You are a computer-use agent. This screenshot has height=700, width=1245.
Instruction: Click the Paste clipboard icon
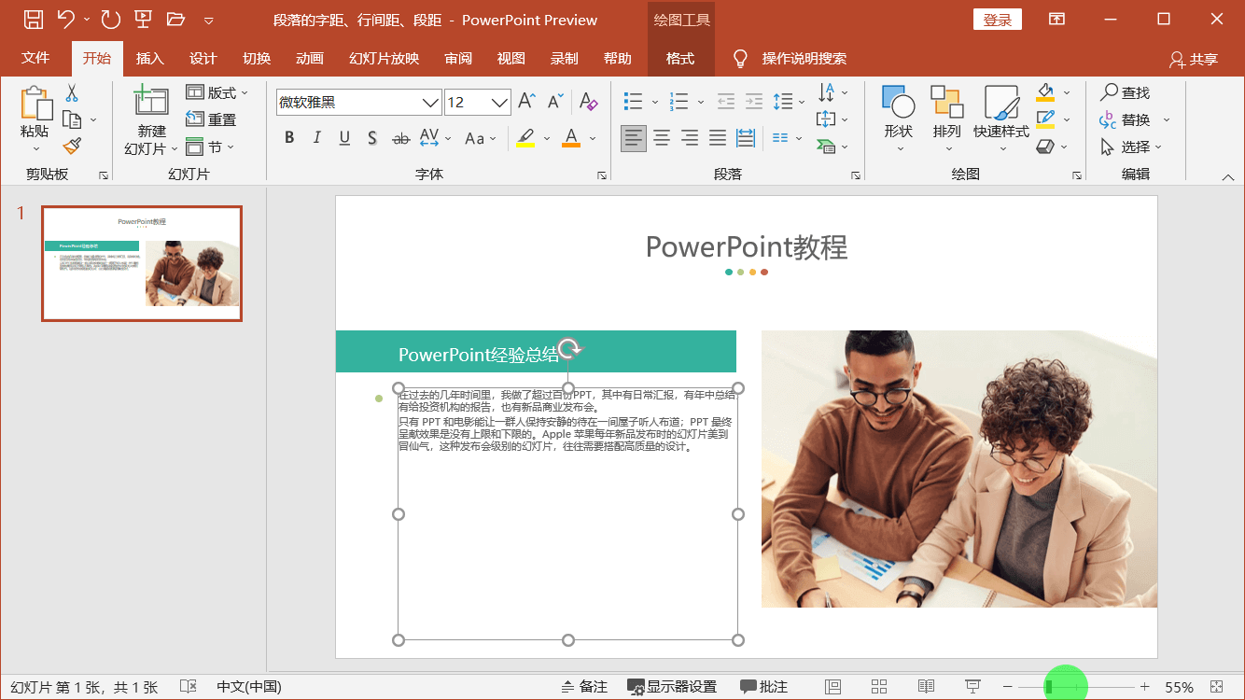coord(35,104)
